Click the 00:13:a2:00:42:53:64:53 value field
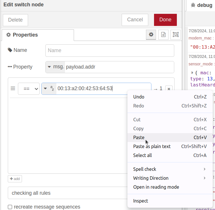Screen dimensions: 215x210 (x=103, y=89)
